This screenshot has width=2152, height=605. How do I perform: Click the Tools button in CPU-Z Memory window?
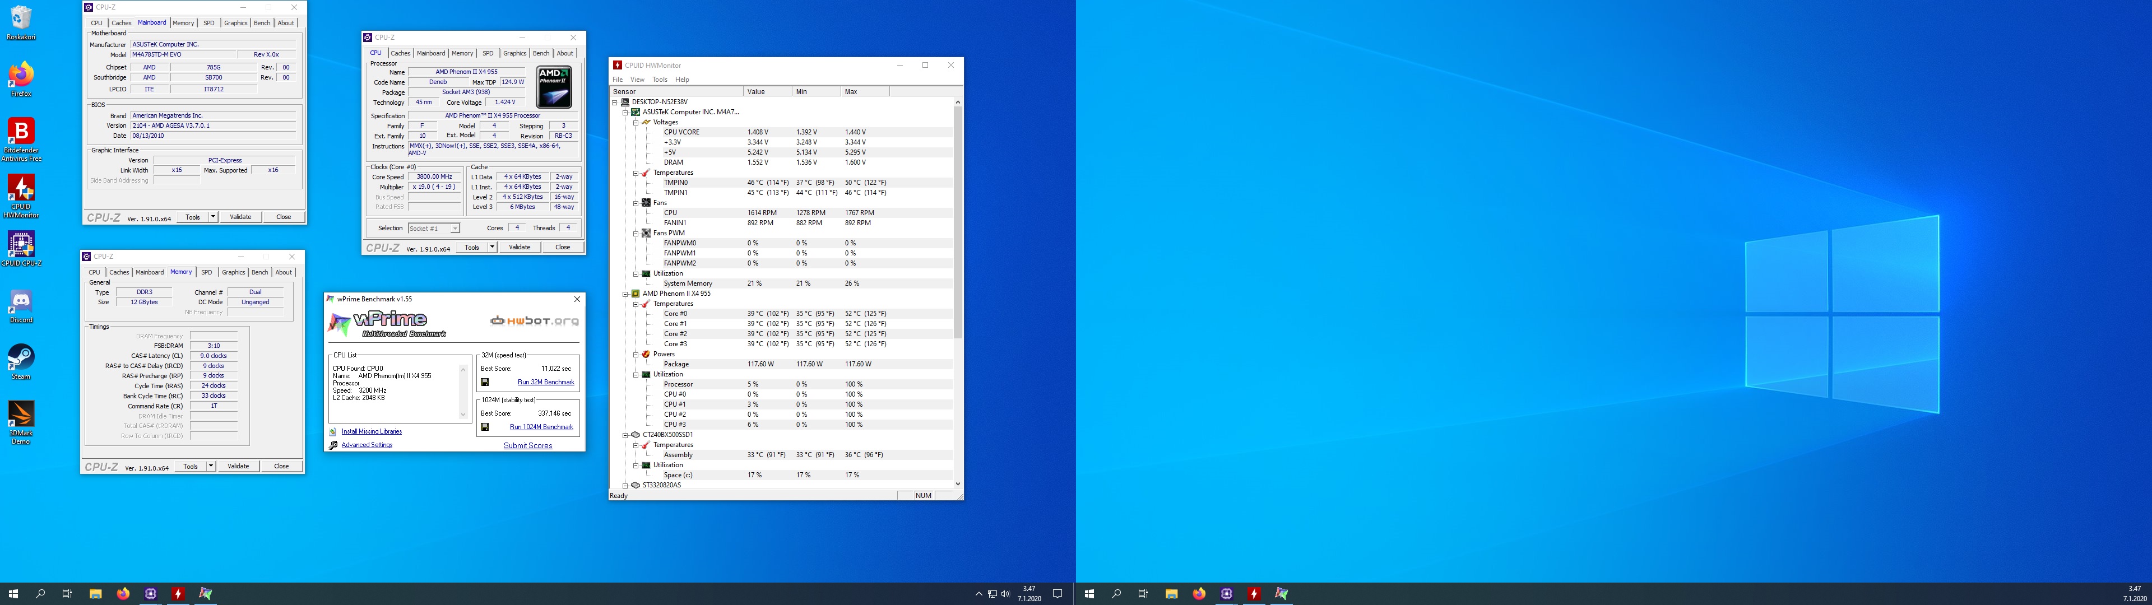point(191,466)
